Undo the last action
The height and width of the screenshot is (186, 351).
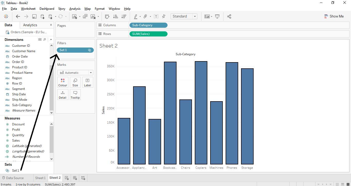tap(18, 16)
